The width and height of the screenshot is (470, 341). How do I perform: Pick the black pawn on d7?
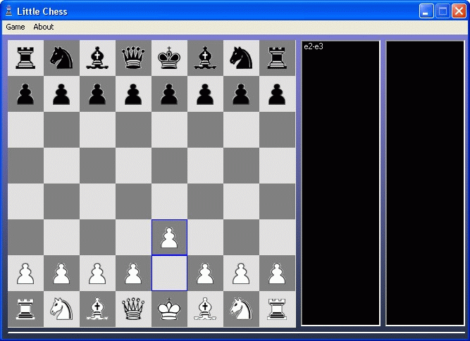point(133,94)
